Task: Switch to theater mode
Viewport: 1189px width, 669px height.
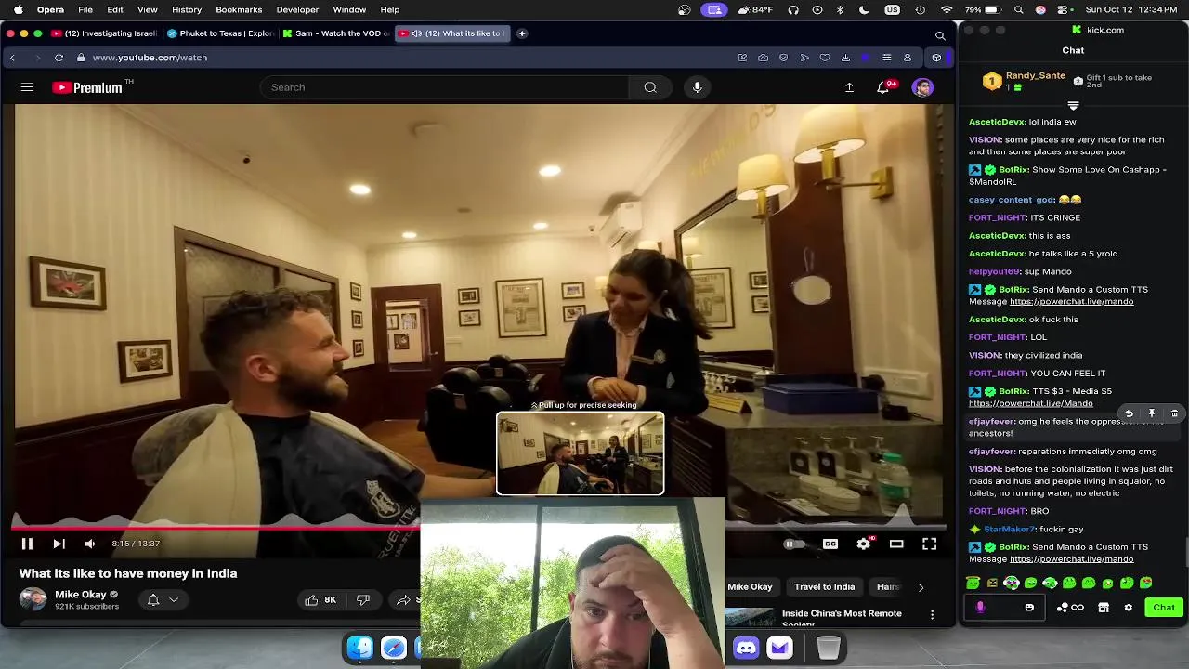Action: tap(896, 544)
